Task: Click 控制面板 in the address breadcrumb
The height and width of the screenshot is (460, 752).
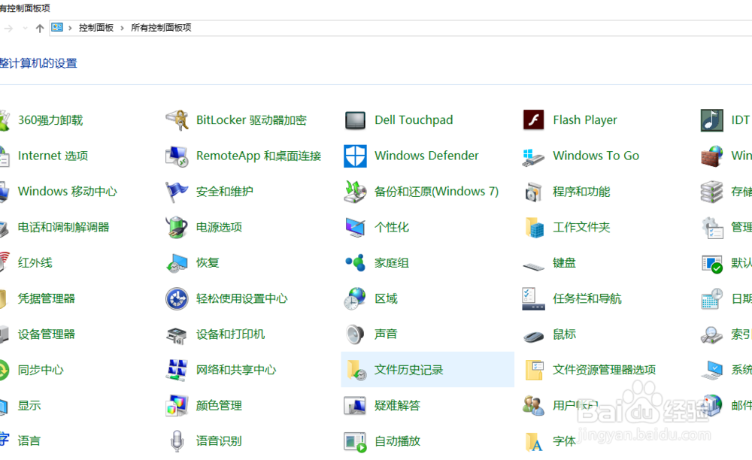Action: click(x=96, y=28)
